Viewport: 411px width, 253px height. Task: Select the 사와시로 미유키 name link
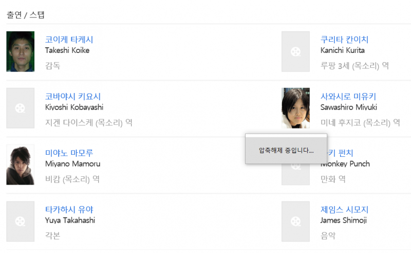(348, 96)
